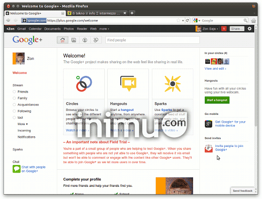262x199 pixels.
Task: Open a new tab with plus button
Action: [x=132, y=13]
